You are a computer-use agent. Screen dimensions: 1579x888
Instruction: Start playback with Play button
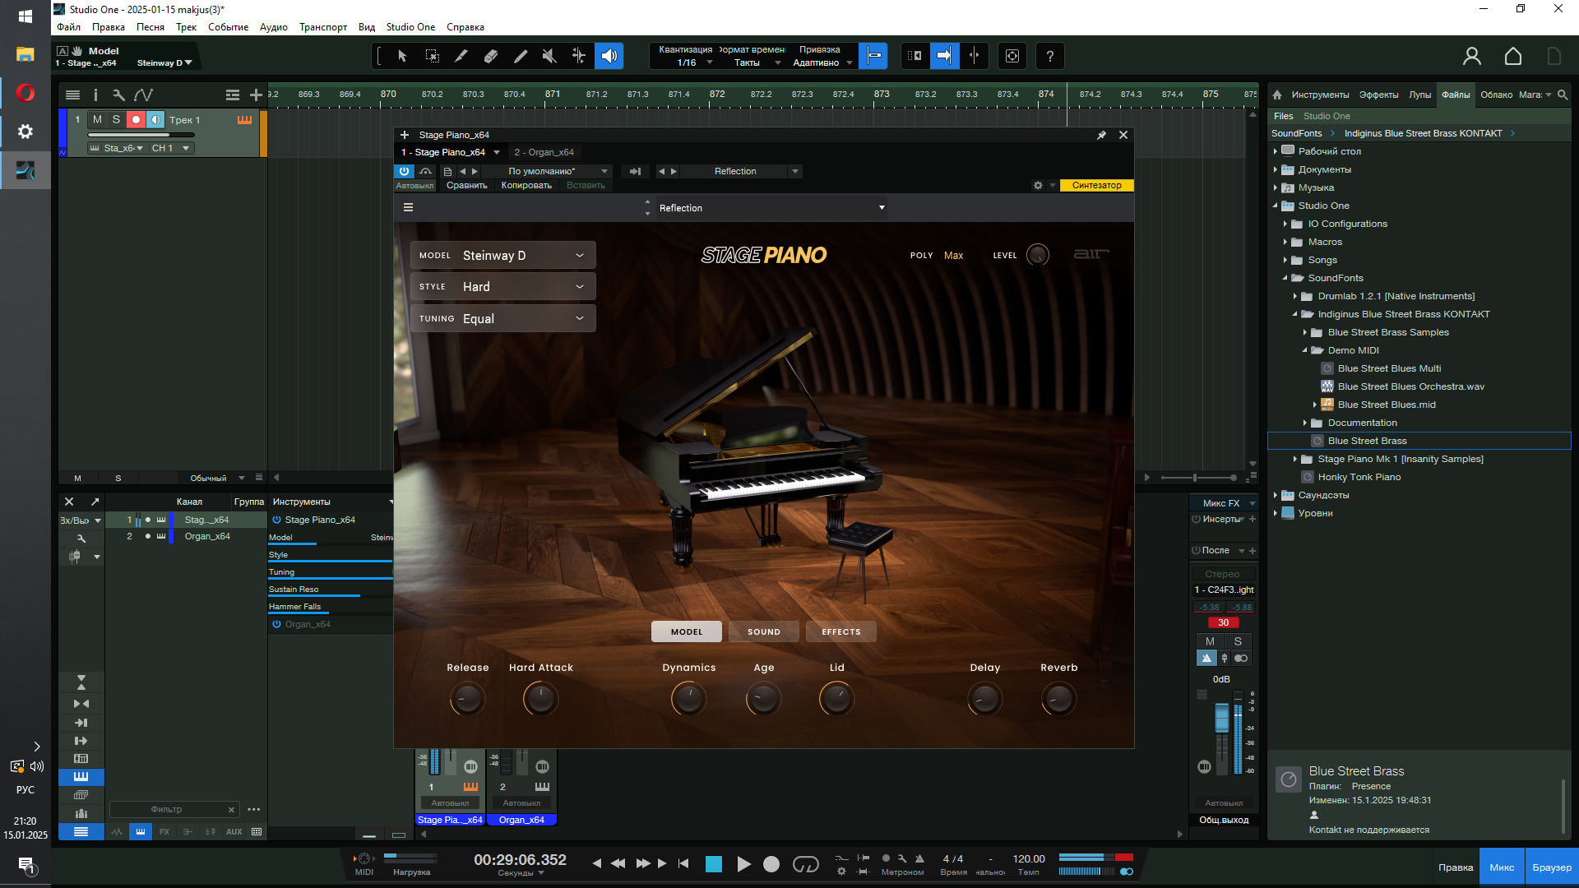[x=743, y=864]
